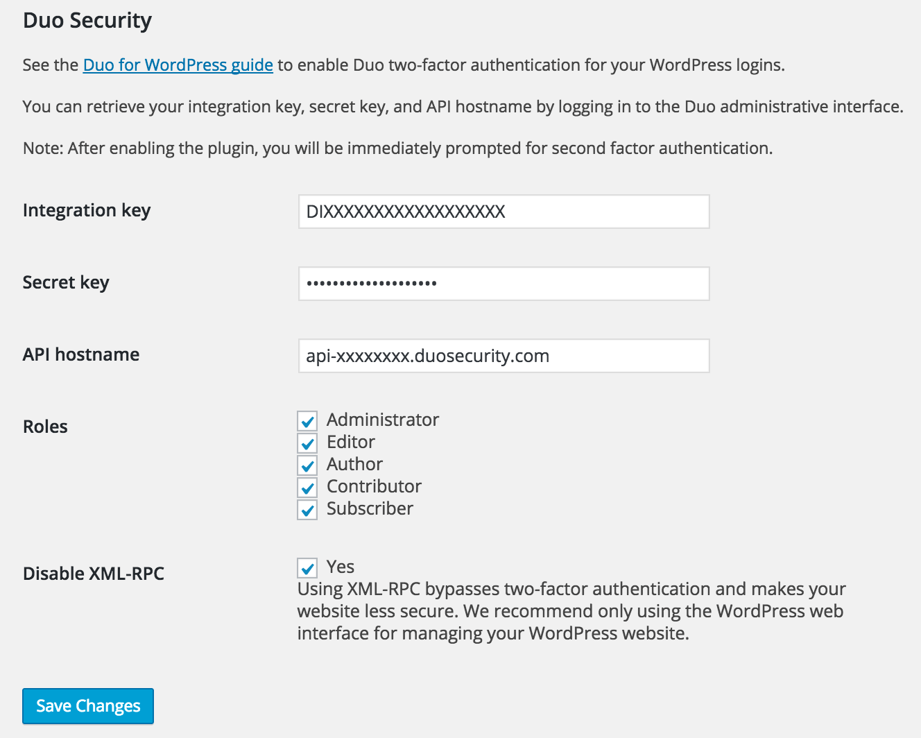Click into the Secret key field
The height and width of the screenshot is (738, 921).
pyautogui.click(x=503, y=284)
